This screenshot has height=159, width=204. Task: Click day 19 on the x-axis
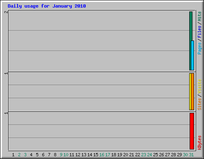tap(120, 155)
